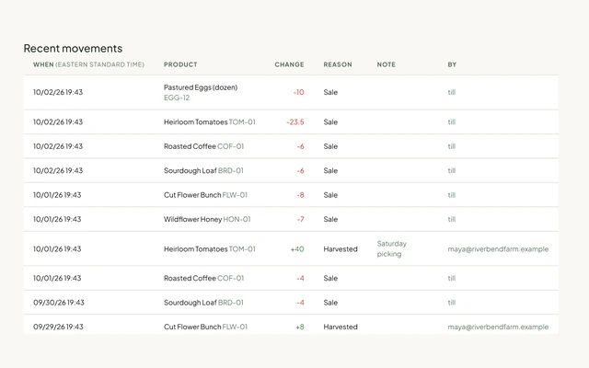The width and height of the screenshot is (589, 368).
Task: Select Heirloom Tomatoes in the +40 harvested row
Action: point(196,249)
